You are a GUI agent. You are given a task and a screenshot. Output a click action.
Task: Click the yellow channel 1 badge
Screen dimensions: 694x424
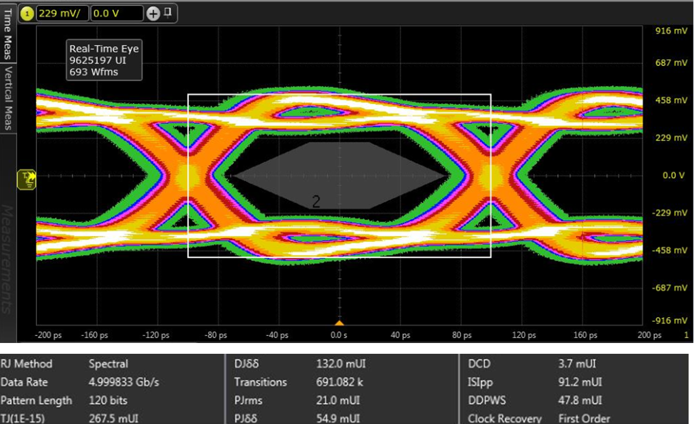click(27, 14)
